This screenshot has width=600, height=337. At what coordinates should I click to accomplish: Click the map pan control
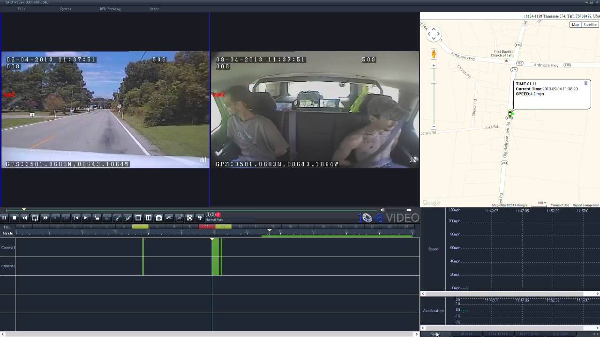pyautogui.click(x=434, y=34)
